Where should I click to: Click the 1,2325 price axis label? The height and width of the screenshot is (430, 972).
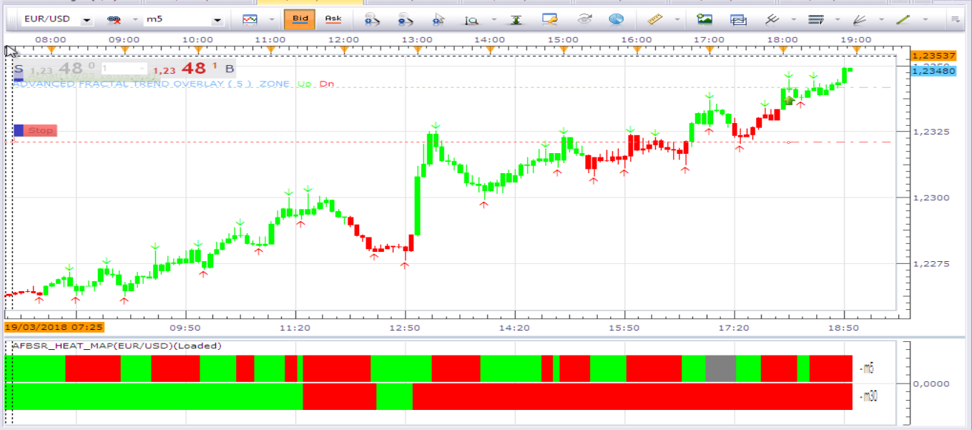(931, 132)
